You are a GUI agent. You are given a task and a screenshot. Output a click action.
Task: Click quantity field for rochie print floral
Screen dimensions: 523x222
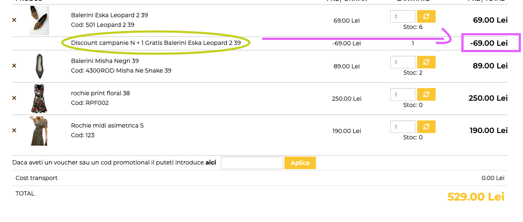pos(403,94)
